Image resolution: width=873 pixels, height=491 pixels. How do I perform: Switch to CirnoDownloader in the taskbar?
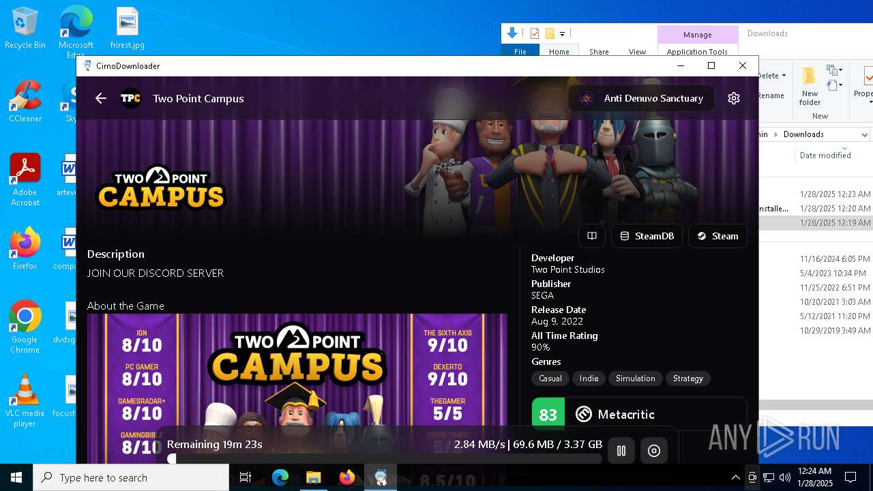click(381, 477)
